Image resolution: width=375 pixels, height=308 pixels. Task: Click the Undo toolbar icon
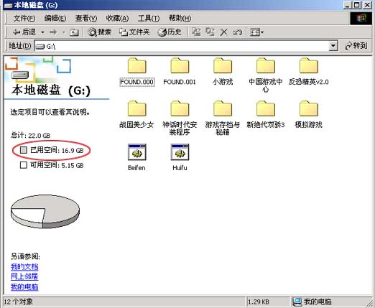point(237,32)
